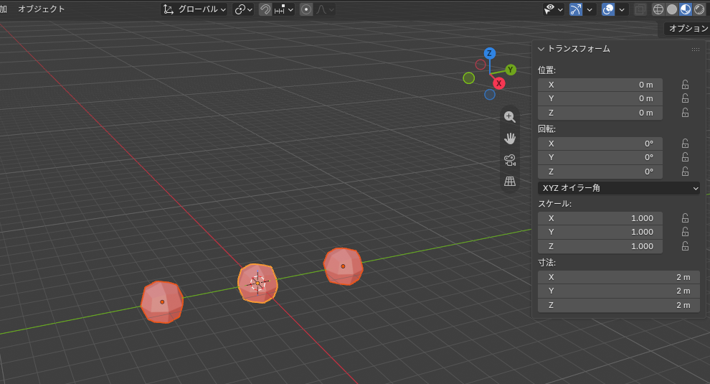This screenshot has width=710, height=384.
Task: Click the スケール Y field showing 1.000
Action: (x=600, y=232)
